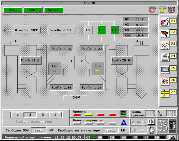
Task: Toggle the green Г3 gas selector
Action: [x=114, y=30]
